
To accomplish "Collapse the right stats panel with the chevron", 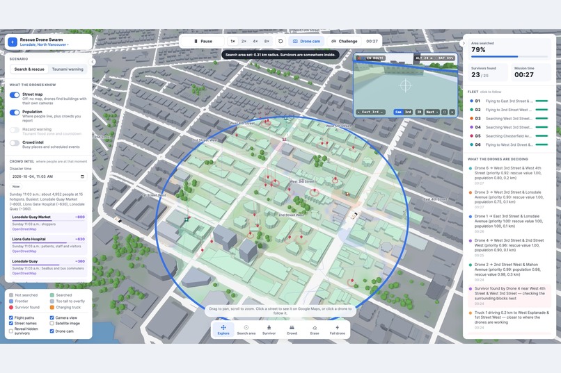I will 464,44.
